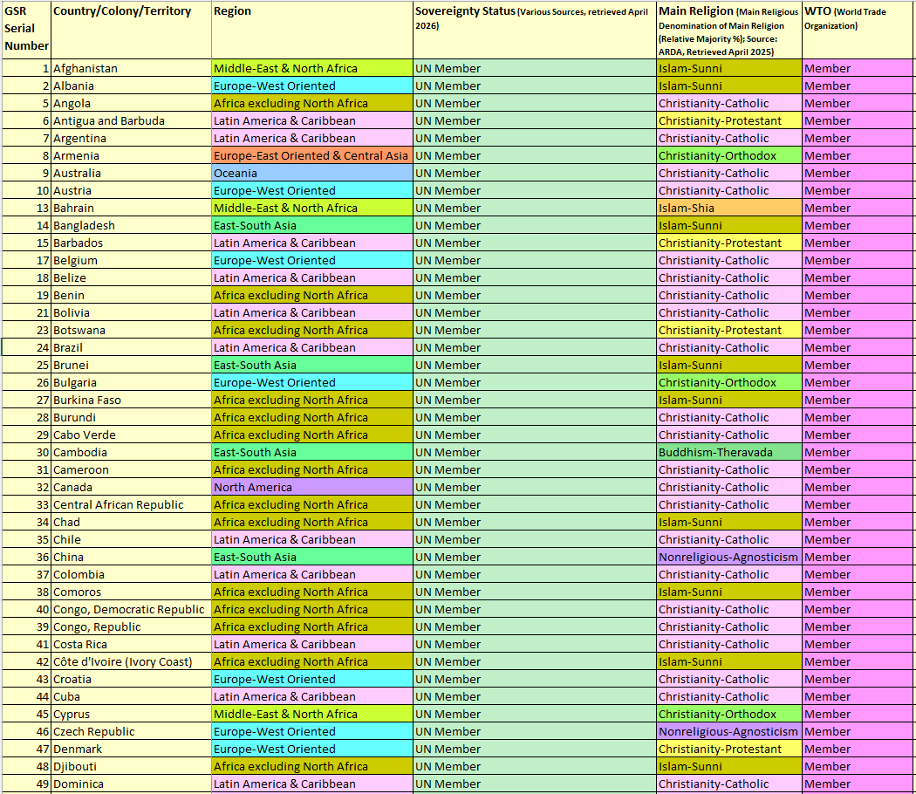Viewport: 916px width, 794px height.
Task: Click the WTO column header
Action: coord(858,30)
